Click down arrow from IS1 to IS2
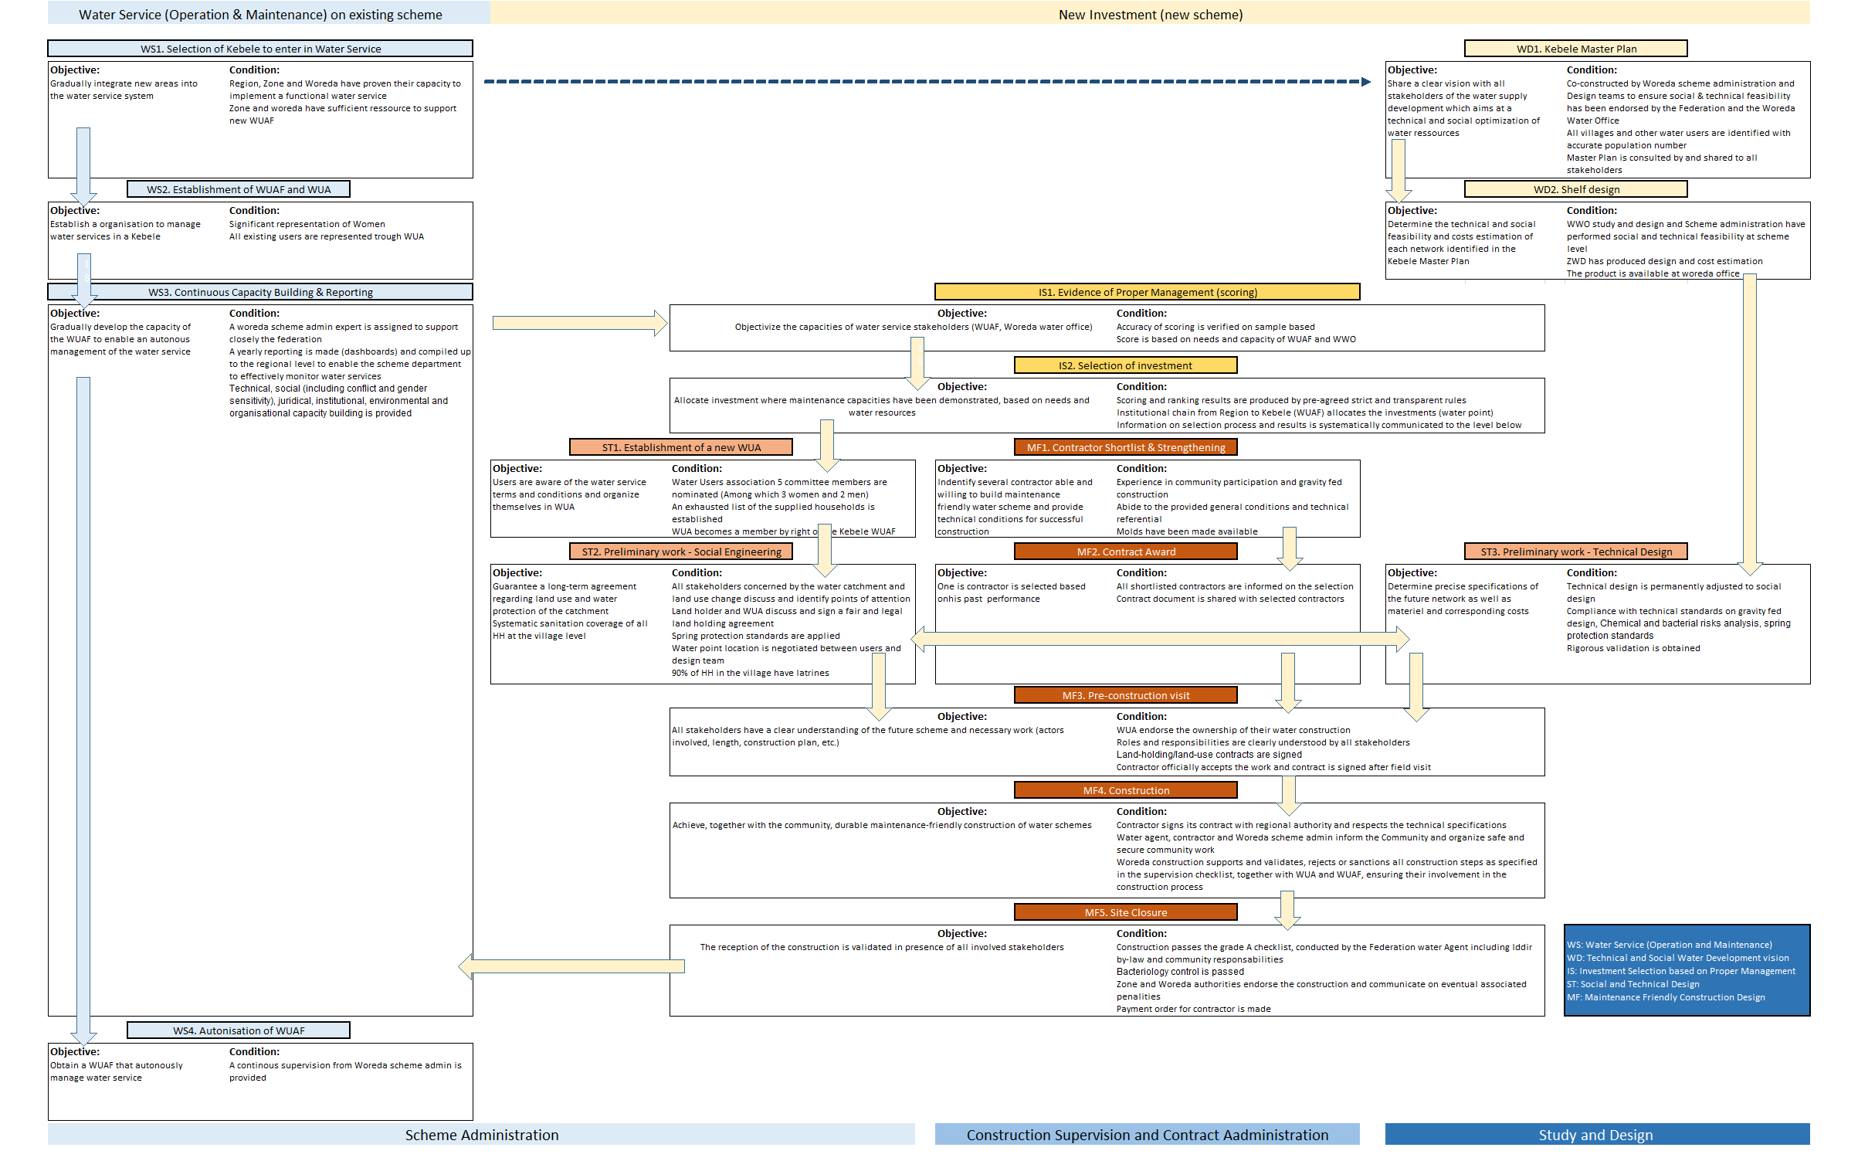The width and height of the screenshot is (1858, 1161). click(917, 362)
